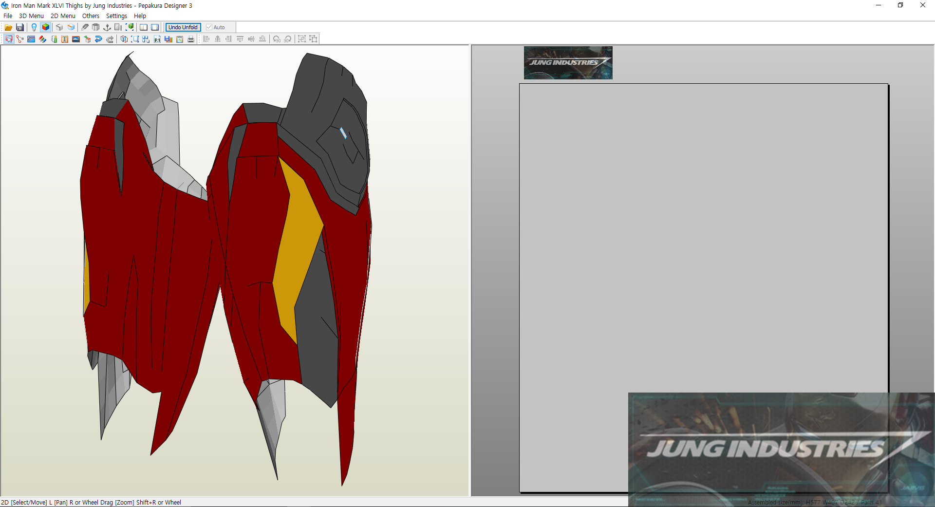
Task: Click the green cube with corner brackets icon
Action: [130, 27]
